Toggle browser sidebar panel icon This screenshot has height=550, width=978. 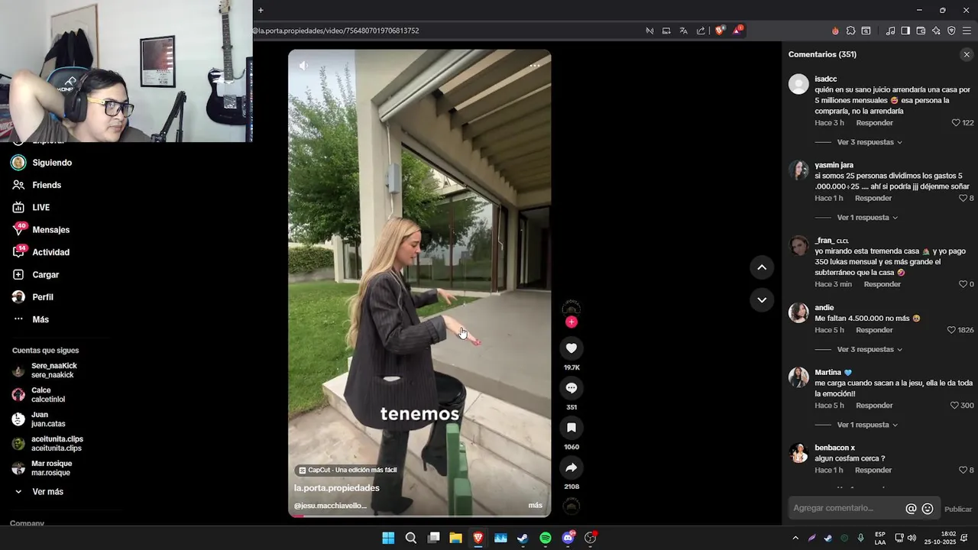(x=905, y=31)
